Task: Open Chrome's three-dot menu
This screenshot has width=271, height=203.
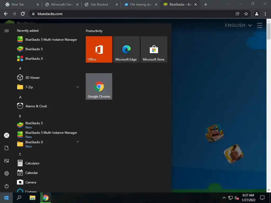Action: point(265,14)
